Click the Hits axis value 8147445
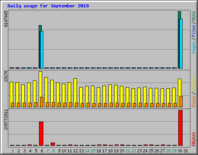 tap(6, 19)
